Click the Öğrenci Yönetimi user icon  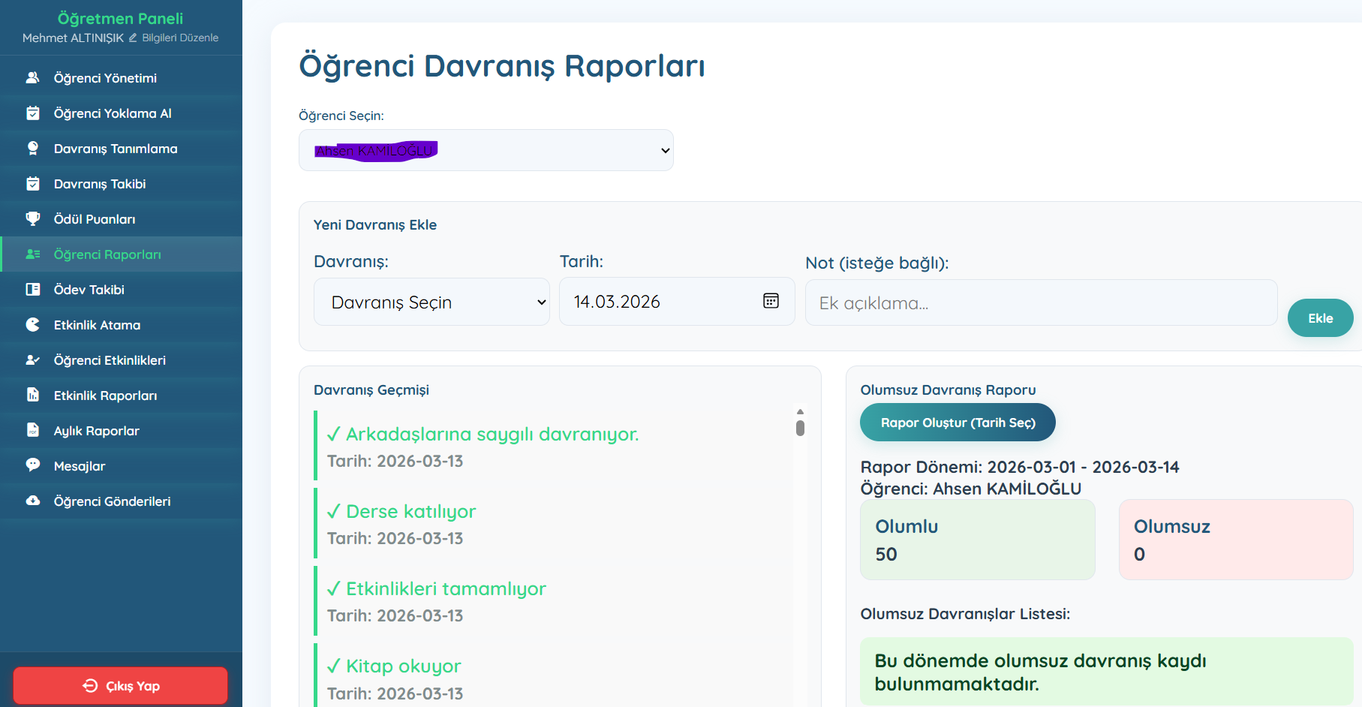[33, 78]
